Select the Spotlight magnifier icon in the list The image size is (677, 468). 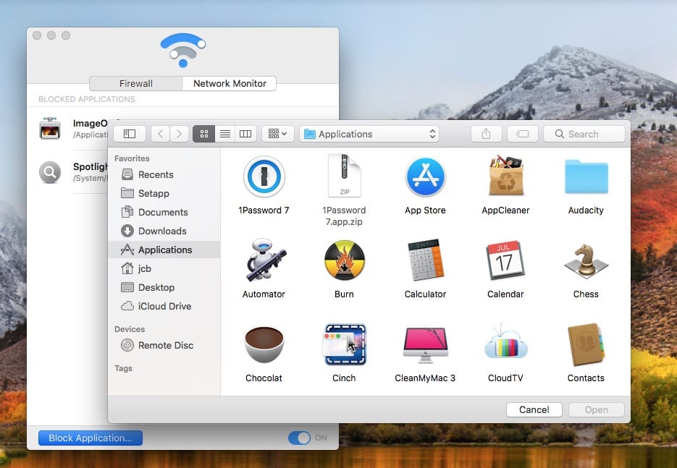pos(50,173)
